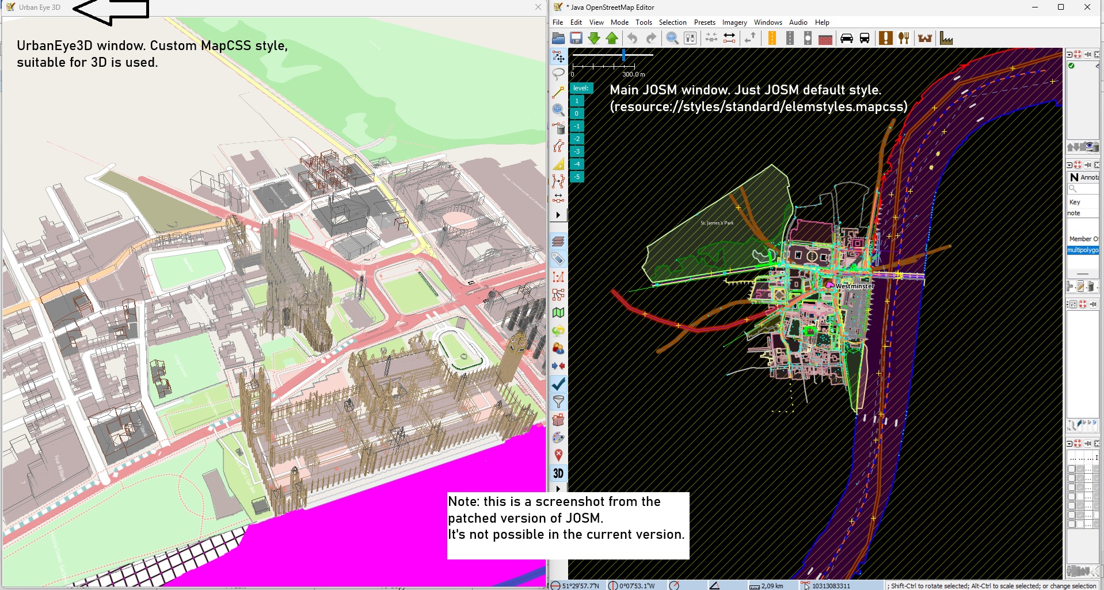Viewport: 1104px width, 590px height.
Task: Toggle the Layers panel button
Action: (x=558, y=241)
